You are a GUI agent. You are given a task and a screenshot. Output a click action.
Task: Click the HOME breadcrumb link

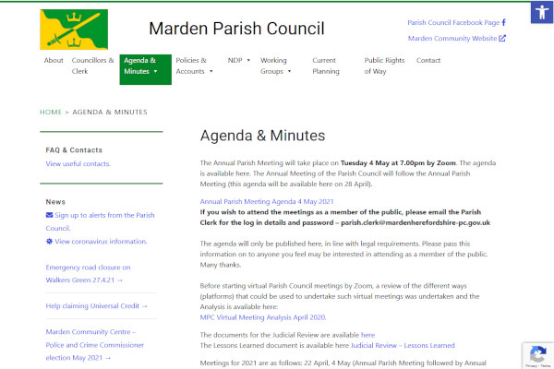[51, 112]
